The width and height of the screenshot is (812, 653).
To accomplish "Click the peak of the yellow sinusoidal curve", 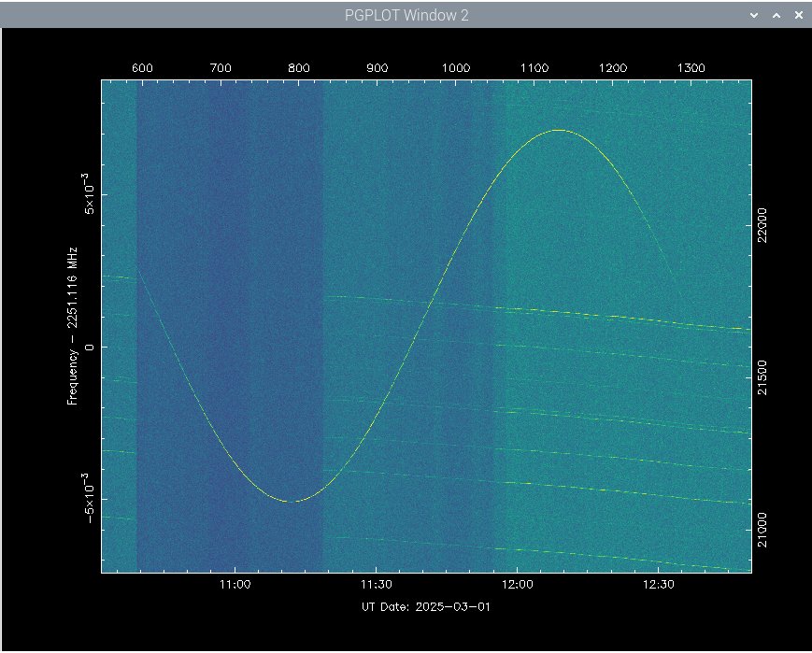I will tap(559, 130).
